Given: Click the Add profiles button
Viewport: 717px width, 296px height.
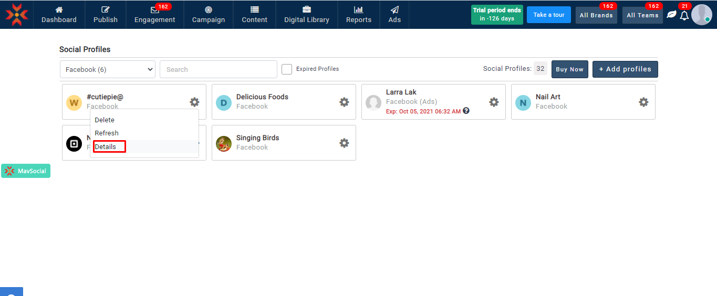Looking at the screenshot, I should coord(625,69).
